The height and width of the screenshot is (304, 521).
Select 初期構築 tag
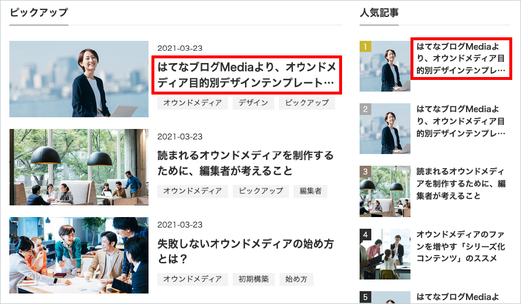(x=254, y=279)
